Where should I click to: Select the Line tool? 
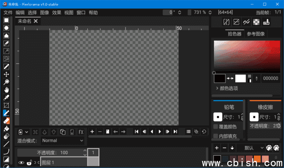[x=6, y=144]
